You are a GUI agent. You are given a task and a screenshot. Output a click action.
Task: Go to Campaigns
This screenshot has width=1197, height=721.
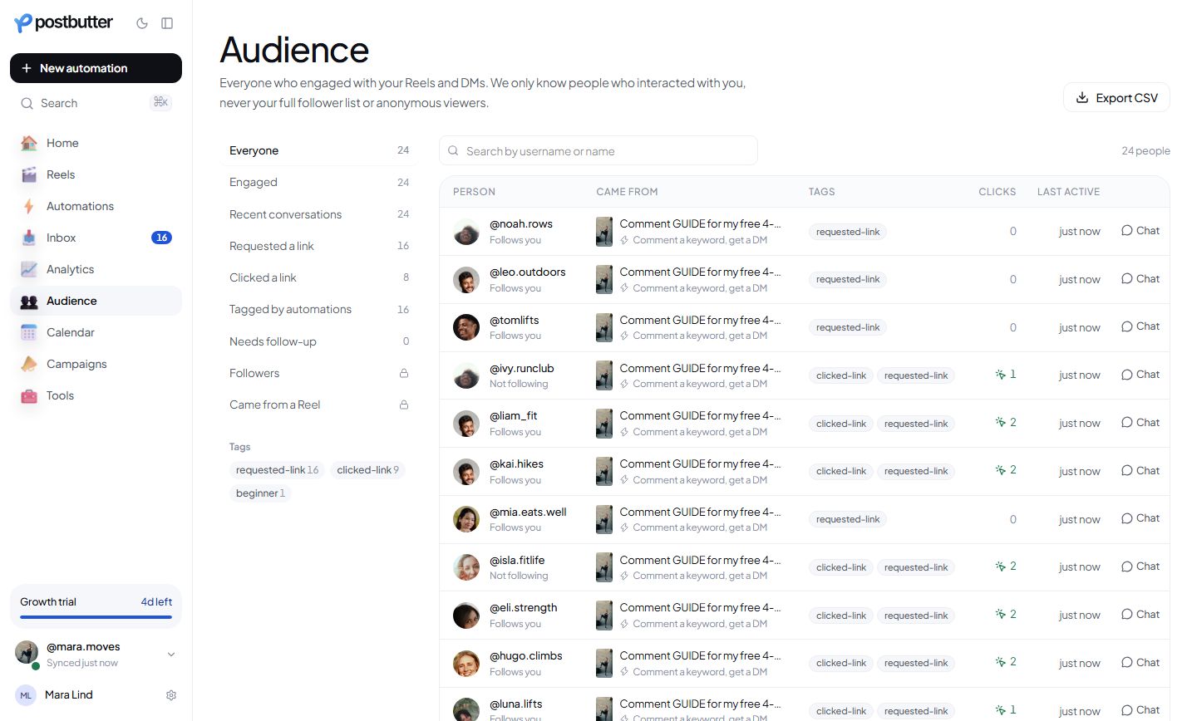pyautogui.click(x=96, y=364)
